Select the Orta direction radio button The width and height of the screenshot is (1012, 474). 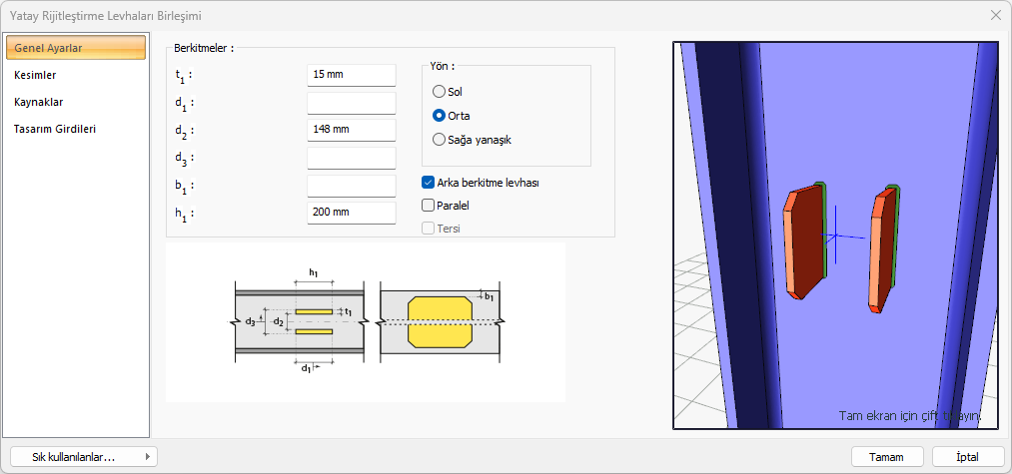439,116
